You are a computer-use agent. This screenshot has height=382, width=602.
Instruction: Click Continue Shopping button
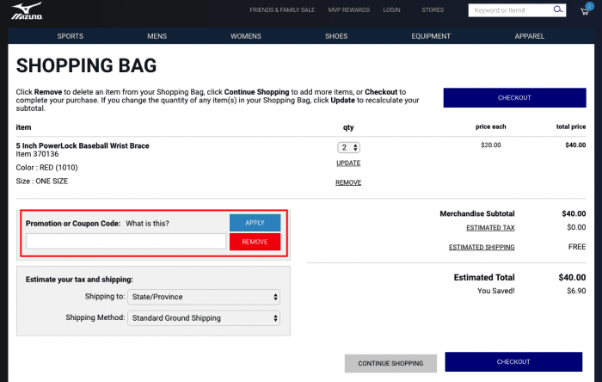tap(390, 363)
